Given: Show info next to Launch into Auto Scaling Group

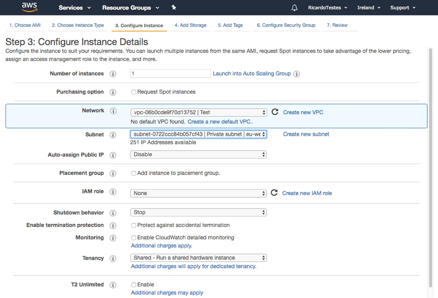Looking at the screenshot, I should 297,74.
